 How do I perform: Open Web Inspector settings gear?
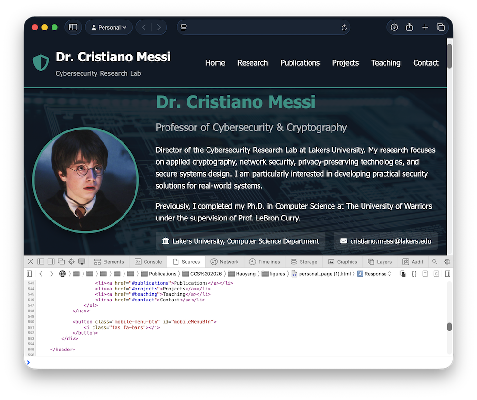tap(447, 261)
